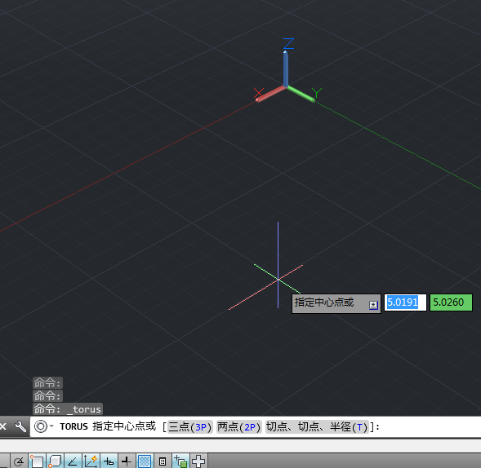Screen dimensions: 481x468
Task: Toggle Dynamic UCS status button
Action: [91, 461]
